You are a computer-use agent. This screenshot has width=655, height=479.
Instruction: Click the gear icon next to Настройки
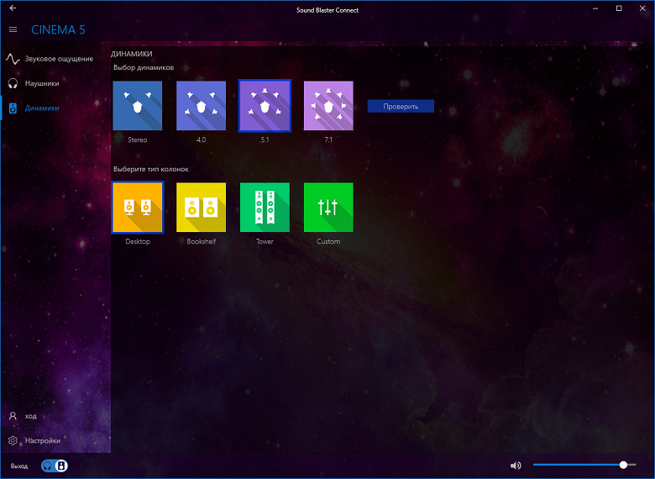[13, 440]
